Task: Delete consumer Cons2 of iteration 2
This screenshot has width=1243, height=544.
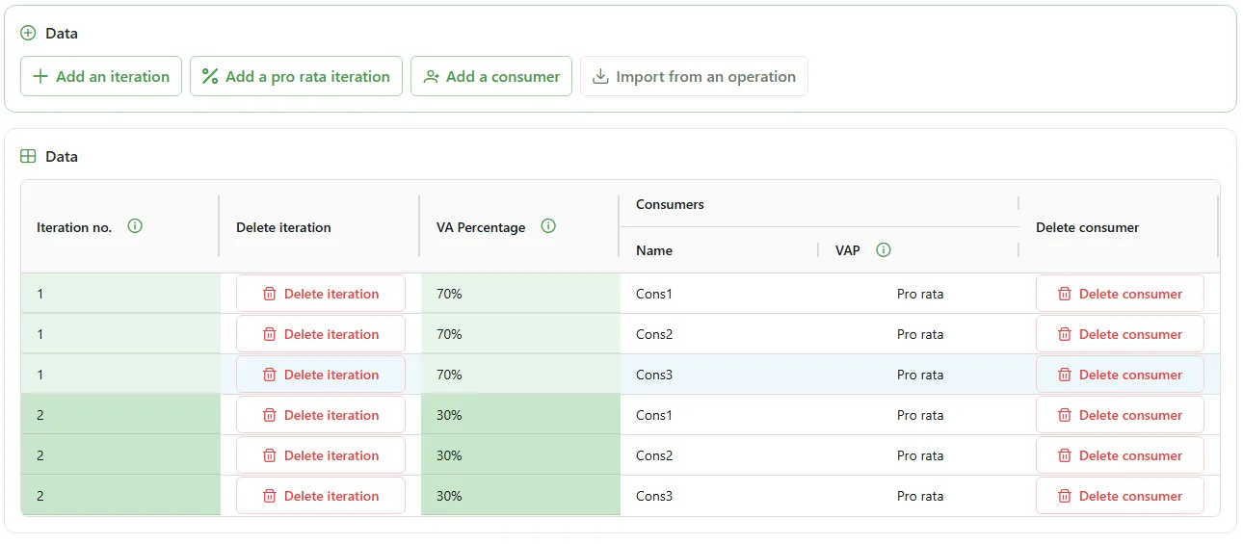Action: coord(1120,455)
